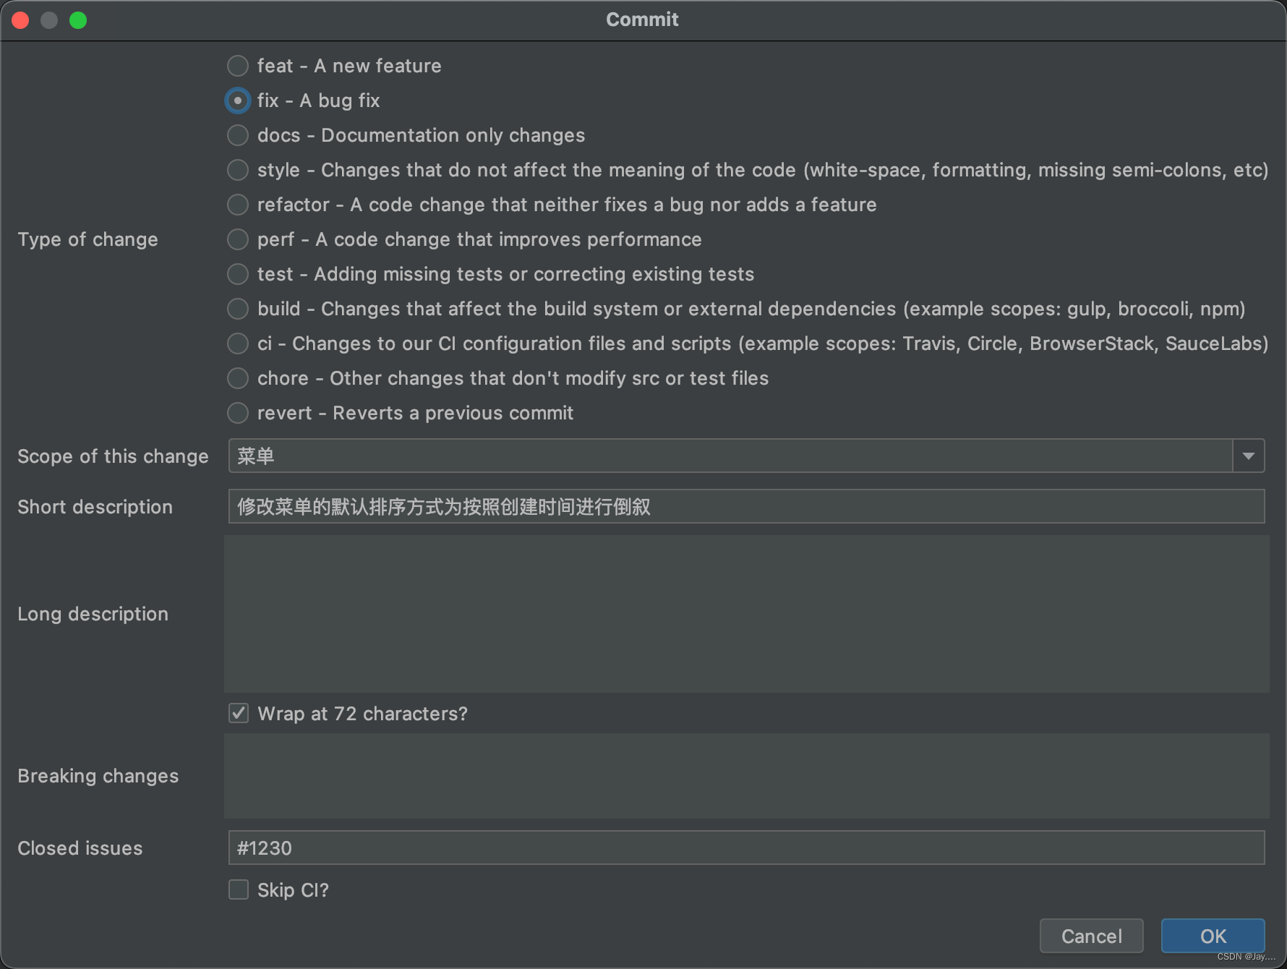The image size is (1287, 969).
Task: Select the 'ci' configuration change radio button
Action: tap(238, 343)
